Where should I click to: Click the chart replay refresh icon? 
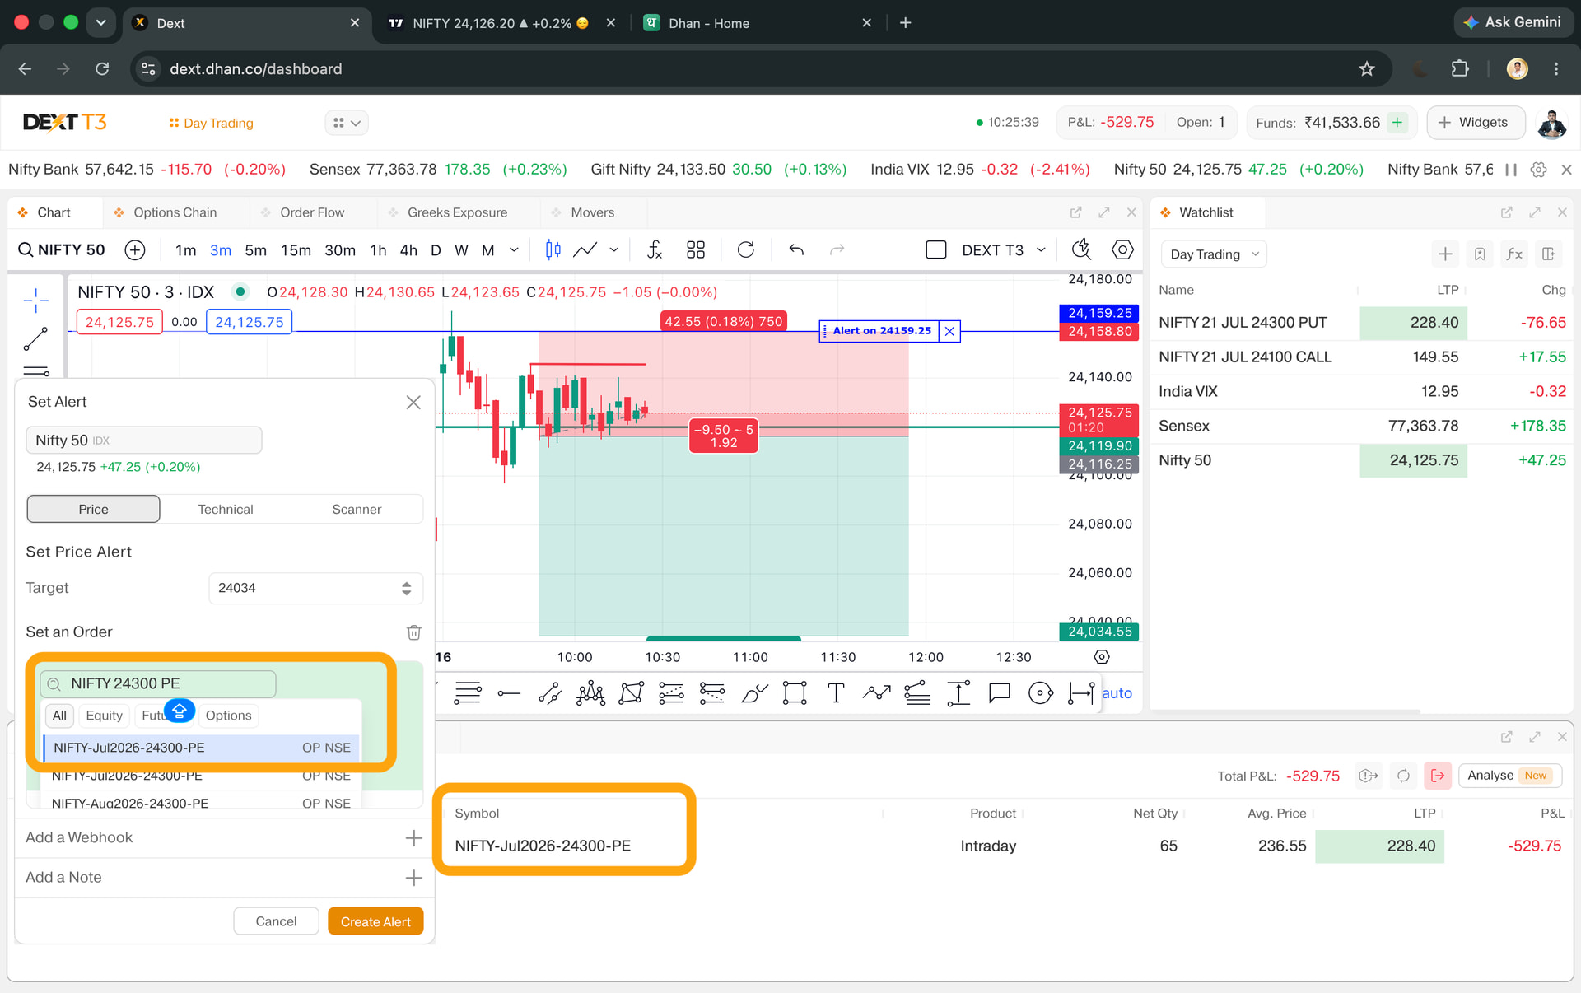[746, 250]
